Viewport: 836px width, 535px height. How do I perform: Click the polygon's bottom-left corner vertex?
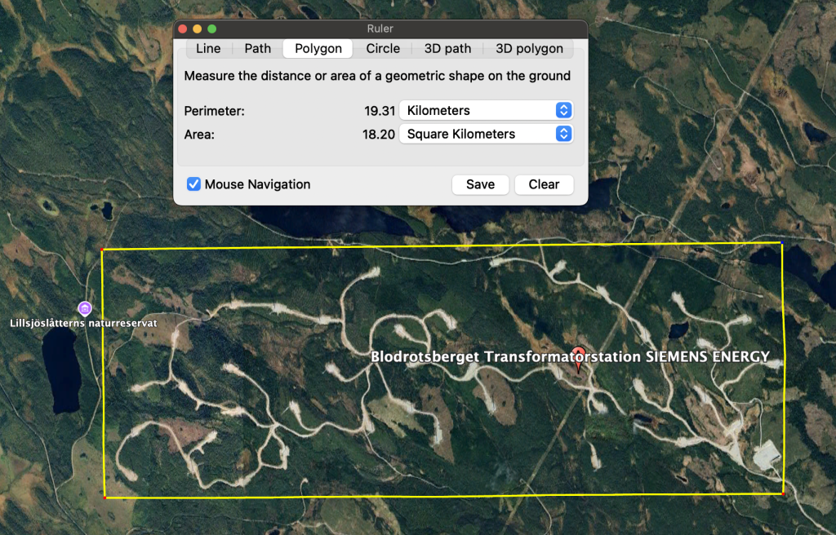[x=105, y=497]
